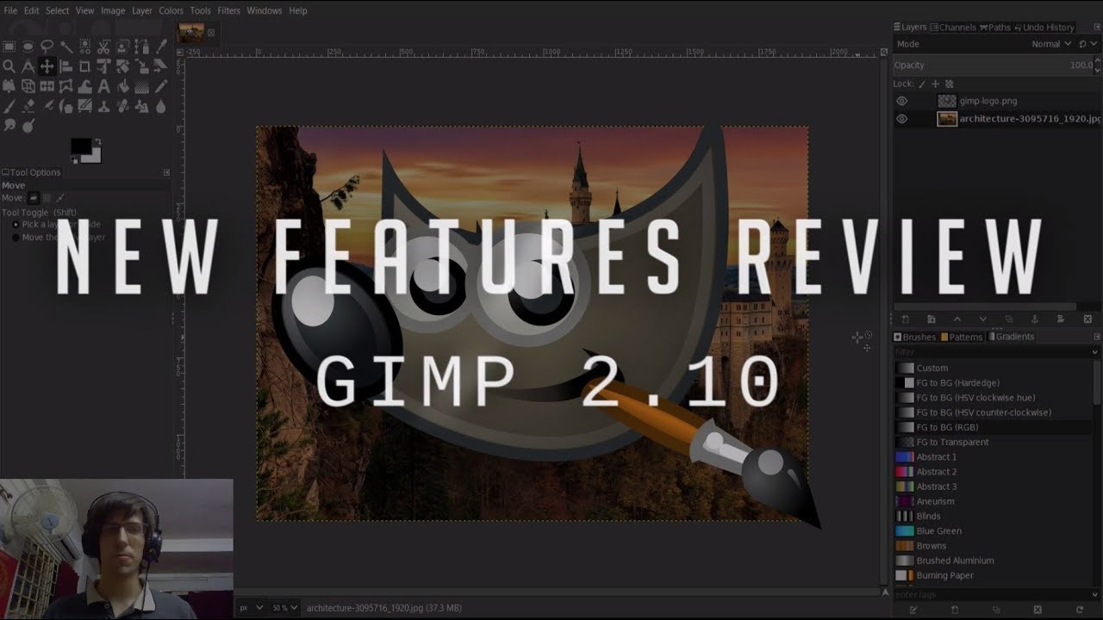Viewport: 1103px width, 620px height.
Task: Open Tool Options tab configuration menu
Action: click(166, 172)
